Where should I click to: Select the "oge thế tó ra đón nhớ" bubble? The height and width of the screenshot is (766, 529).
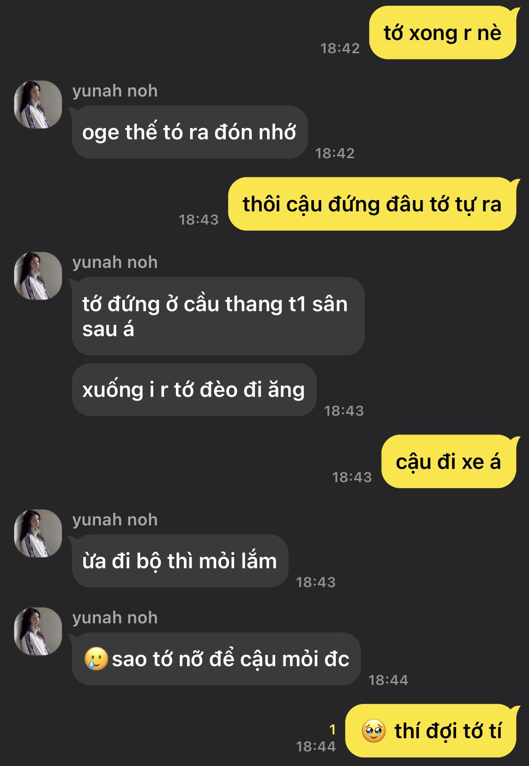189,132
